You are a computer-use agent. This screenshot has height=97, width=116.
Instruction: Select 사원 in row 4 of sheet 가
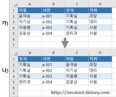[x=100, y=27]
